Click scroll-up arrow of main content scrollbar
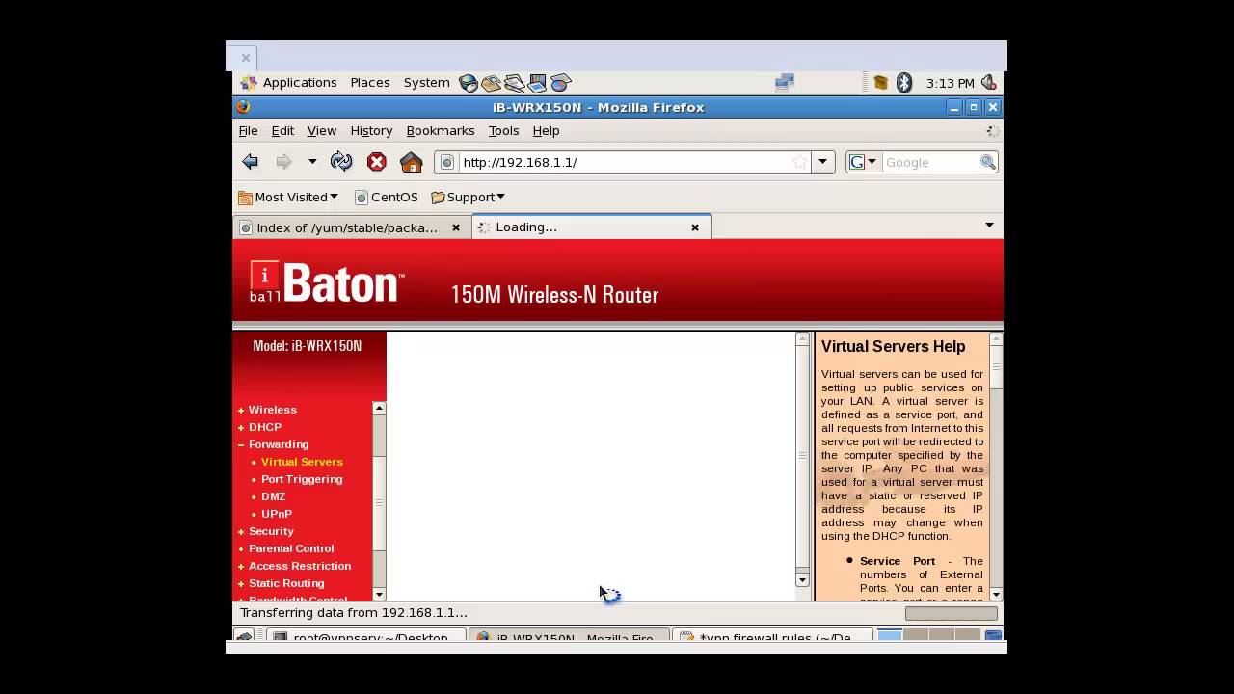The image size is (1234, 694). [x=802, y=338]
